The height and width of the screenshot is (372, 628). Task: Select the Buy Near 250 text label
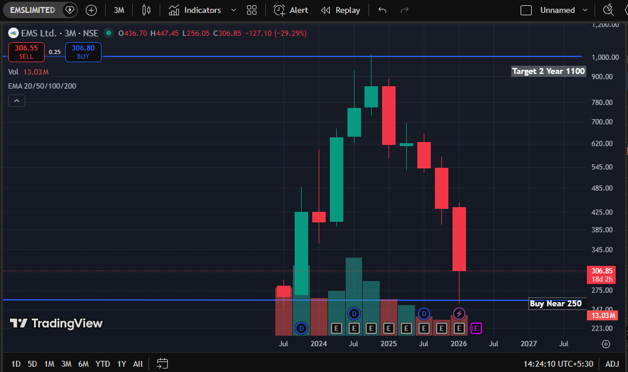click(555, 303)
